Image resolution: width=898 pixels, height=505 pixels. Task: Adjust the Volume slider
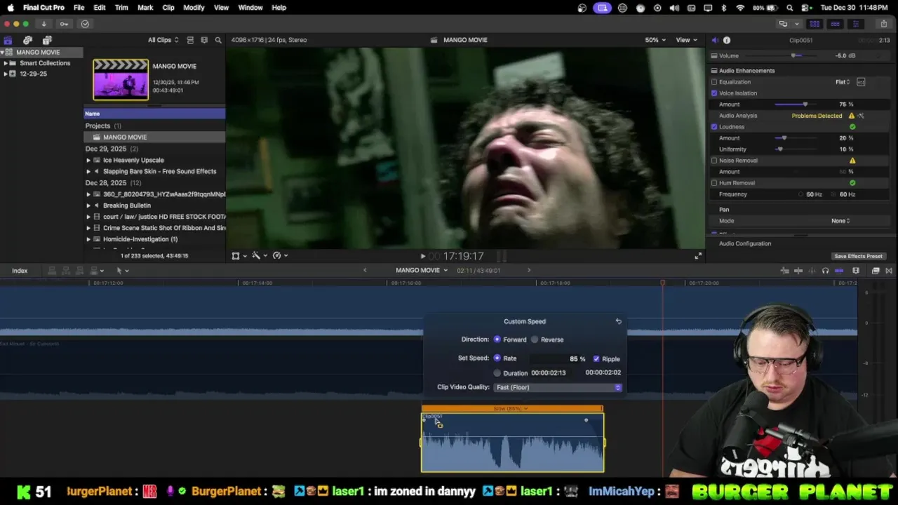(793, 55)
